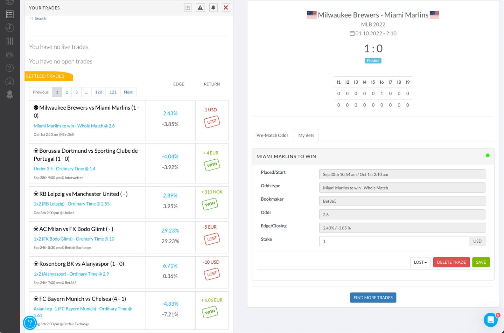Select the My Bets tab
Screen dimensions: 504x333
[x=306, y=136]
